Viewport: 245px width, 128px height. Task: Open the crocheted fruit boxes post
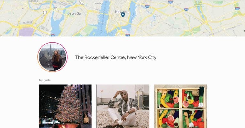click(x=181, y=106)
